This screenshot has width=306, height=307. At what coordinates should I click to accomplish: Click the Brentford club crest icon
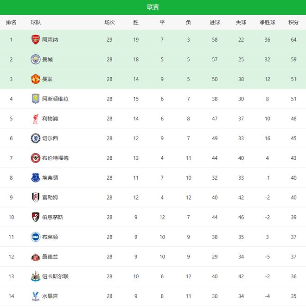pos(35,158)
